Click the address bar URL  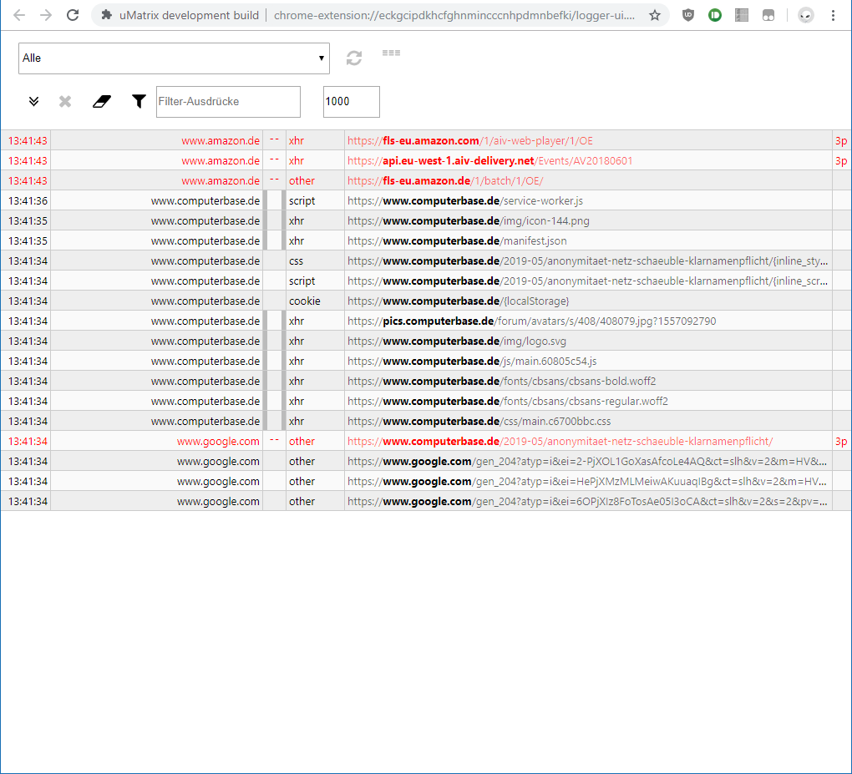point(454,15)
